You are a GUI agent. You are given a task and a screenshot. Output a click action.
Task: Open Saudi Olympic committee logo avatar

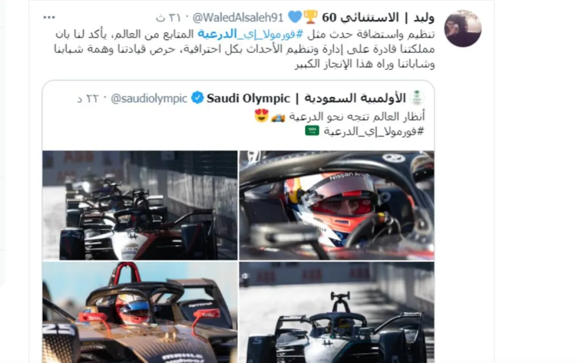coord(418,98)
